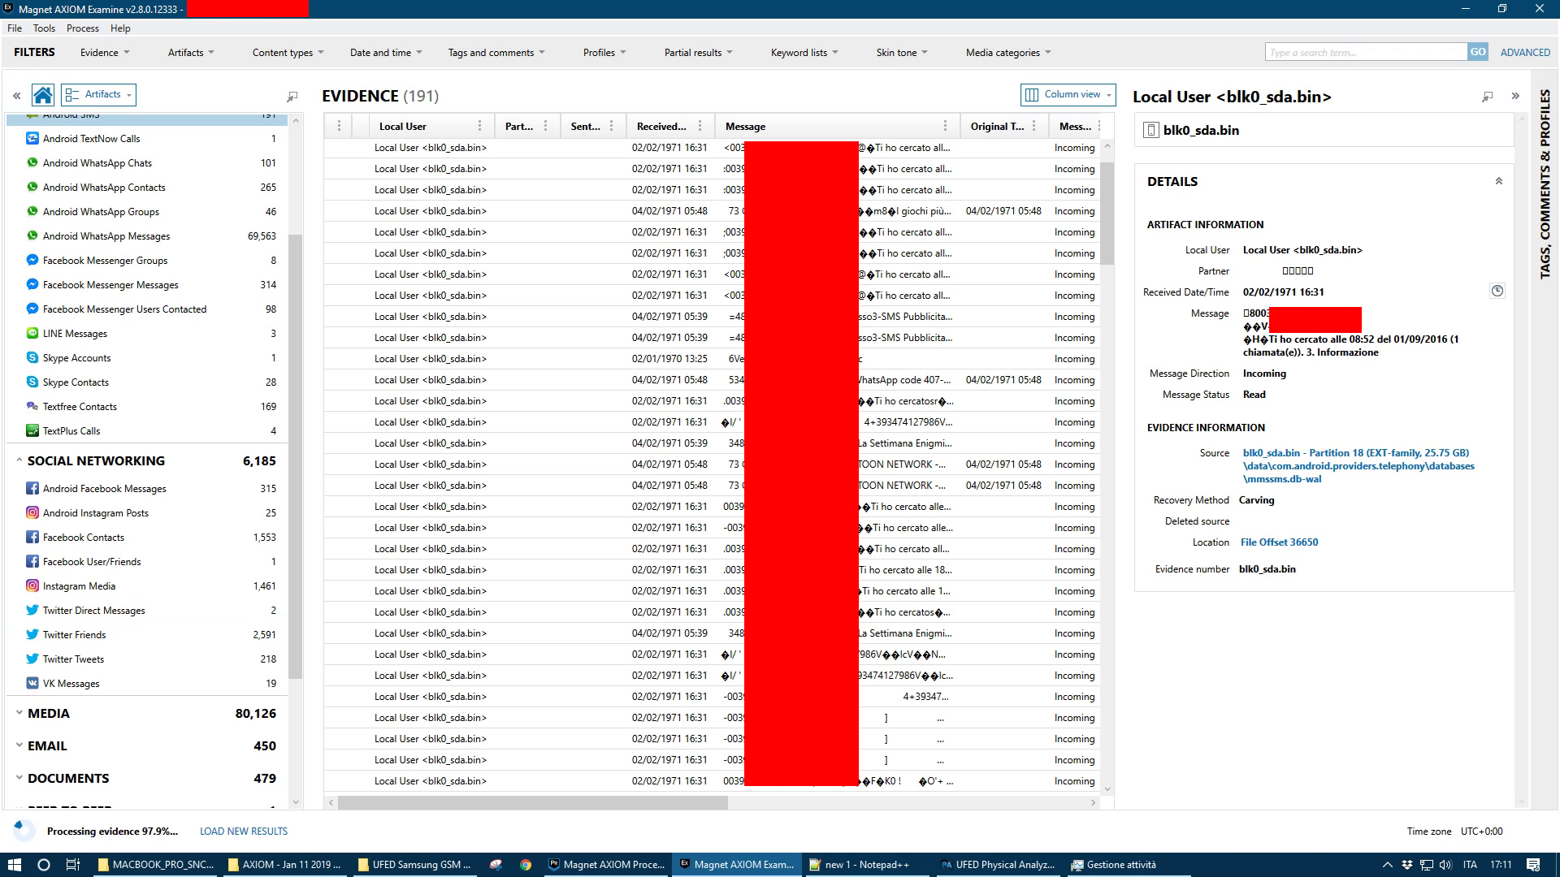Open Partial results filter dropdown

tap(699, 52)
